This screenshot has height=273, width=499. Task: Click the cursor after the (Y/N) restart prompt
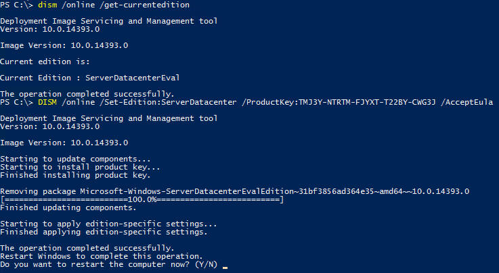tap(225, 268)
